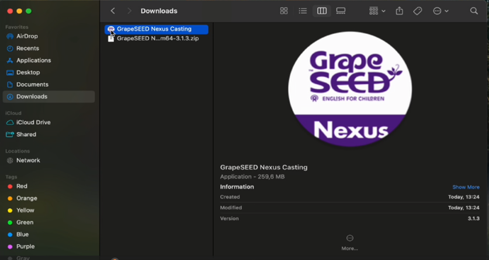Click the More... button in preview
The width and height of the screenshot is (489, 260).
pyautogui.click(x=349, y=243)
